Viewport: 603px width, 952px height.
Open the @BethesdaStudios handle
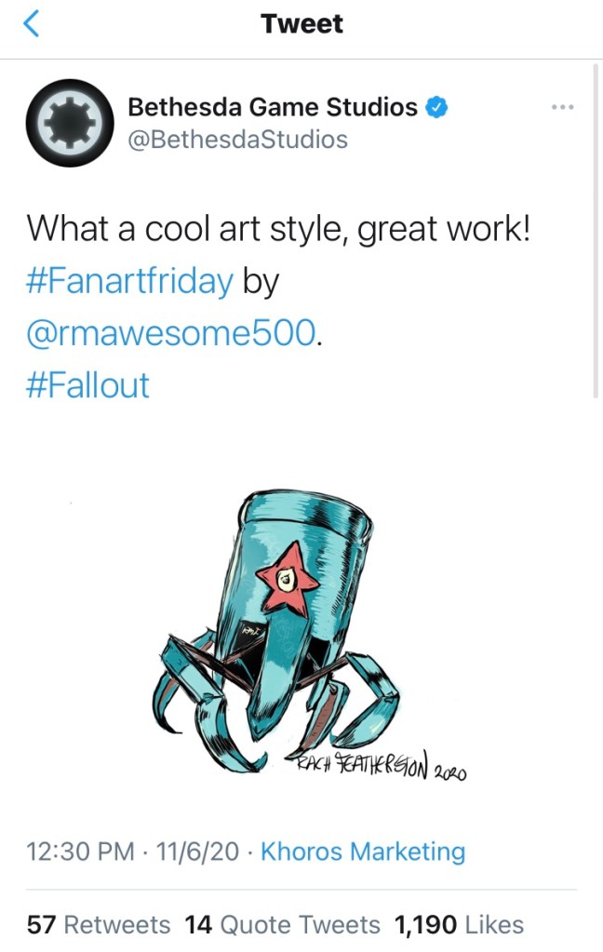click(237, 139)
